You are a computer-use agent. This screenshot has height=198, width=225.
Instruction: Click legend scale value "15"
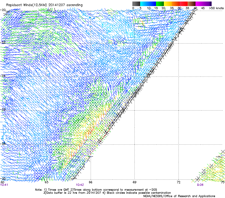coord(156,8)
